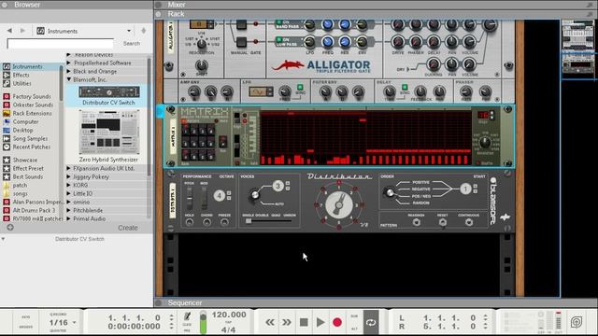Click the Rewind transport button
Image resolution: width=598 pixels, height=336 pixels.
270,322
